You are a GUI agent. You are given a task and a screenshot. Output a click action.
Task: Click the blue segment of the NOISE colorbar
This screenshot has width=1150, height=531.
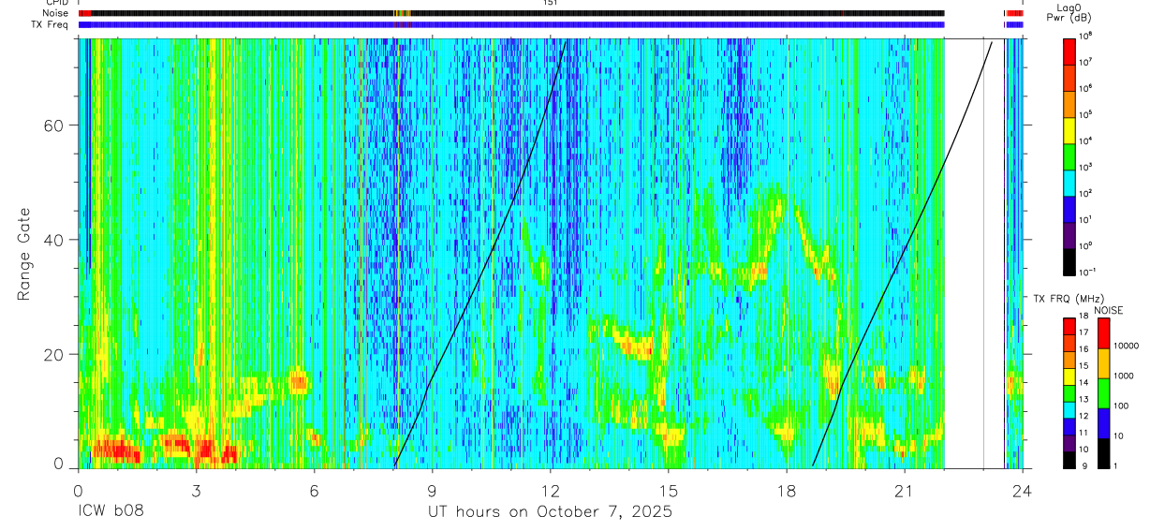point(1103,423)
